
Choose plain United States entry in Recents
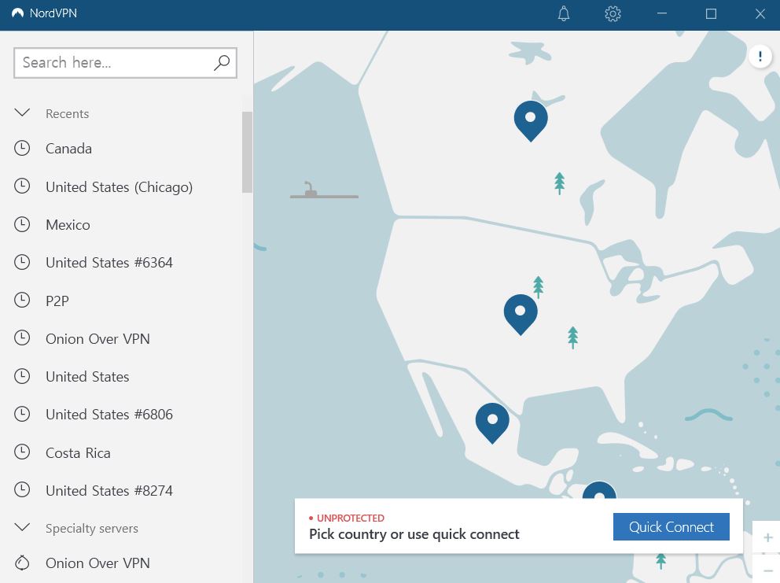point(87,376)
